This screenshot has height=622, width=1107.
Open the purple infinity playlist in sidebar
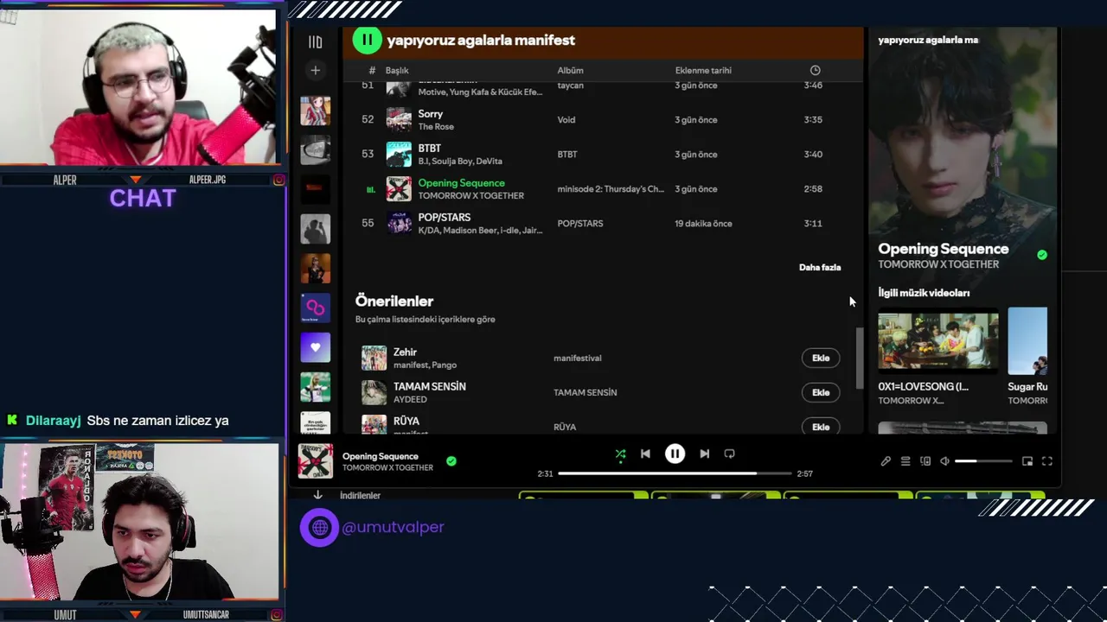(x=315, y=308)
